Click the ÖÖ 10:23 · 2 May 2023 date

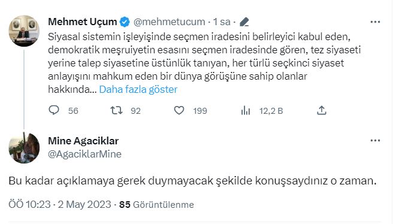[60, 204]
